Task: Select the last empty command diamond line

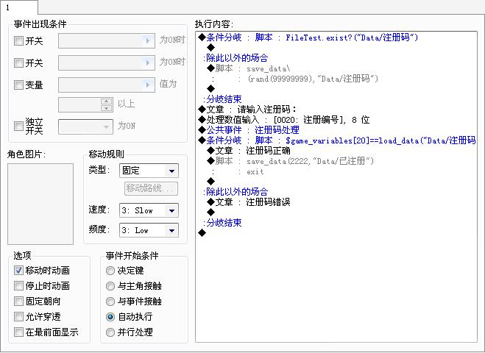Action: (337, 232)
